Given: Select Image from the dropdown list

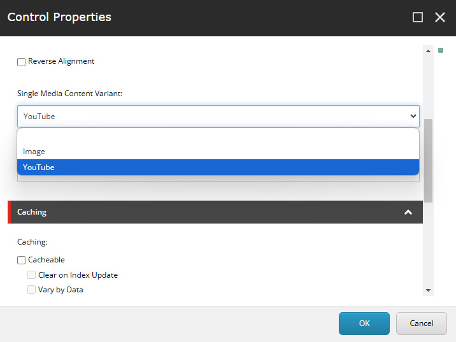Looking at the screenshot, I should tap(218, 152).
